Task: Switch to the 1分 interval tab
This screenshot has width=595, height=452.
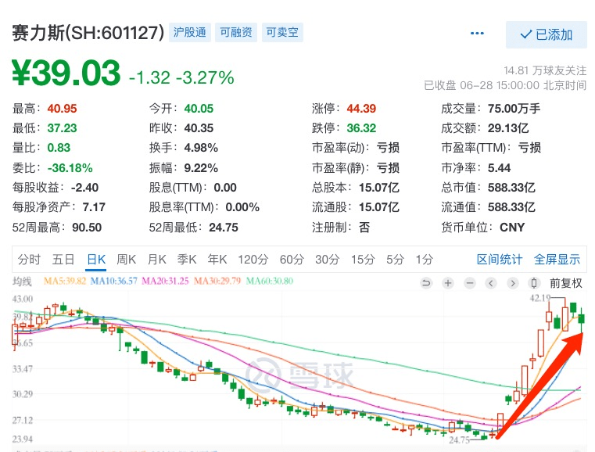Action: (x=425, y=260)
